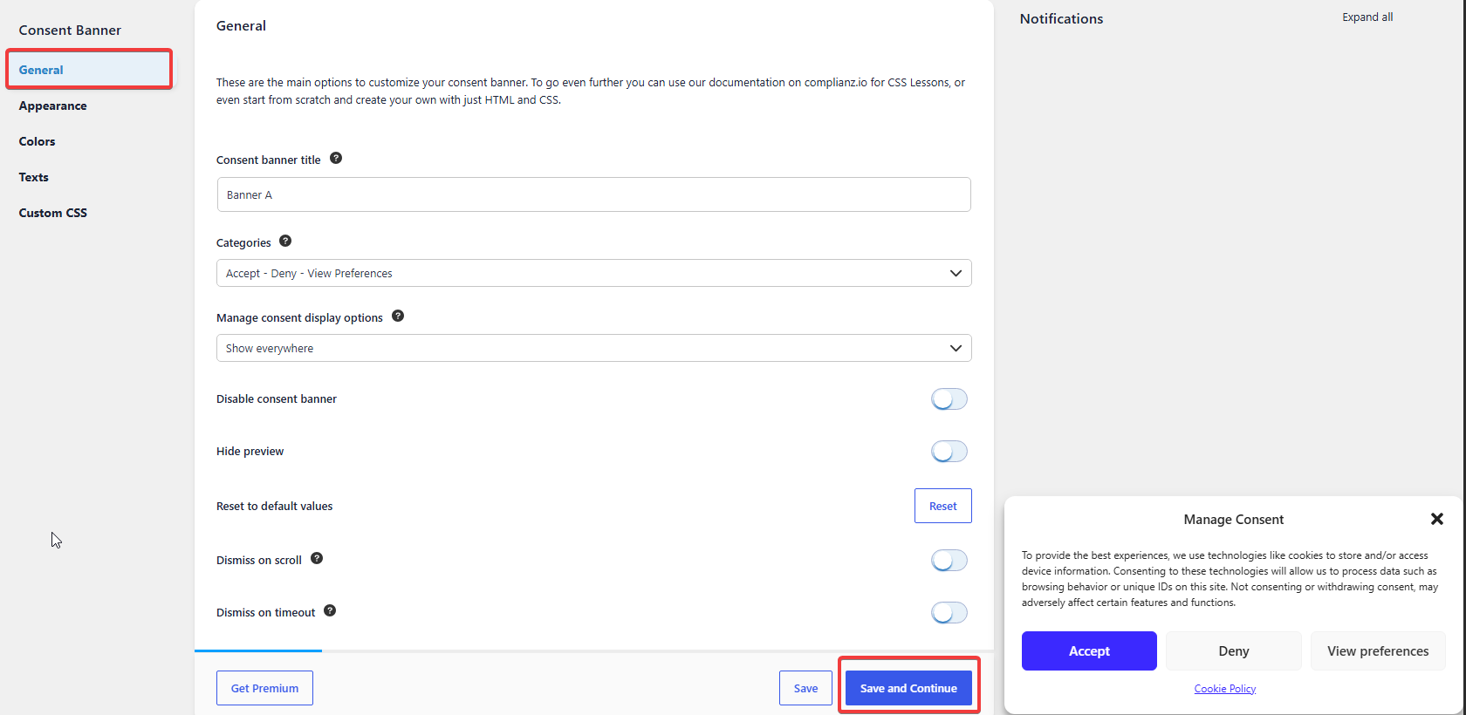Enable Dismiss on timeout toggle

[x=949, y=613]
